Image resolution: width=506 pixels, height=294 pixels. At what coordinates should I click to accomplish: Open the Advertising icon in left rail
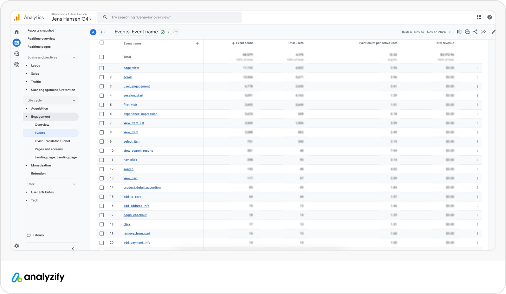(x=17, y=64)
